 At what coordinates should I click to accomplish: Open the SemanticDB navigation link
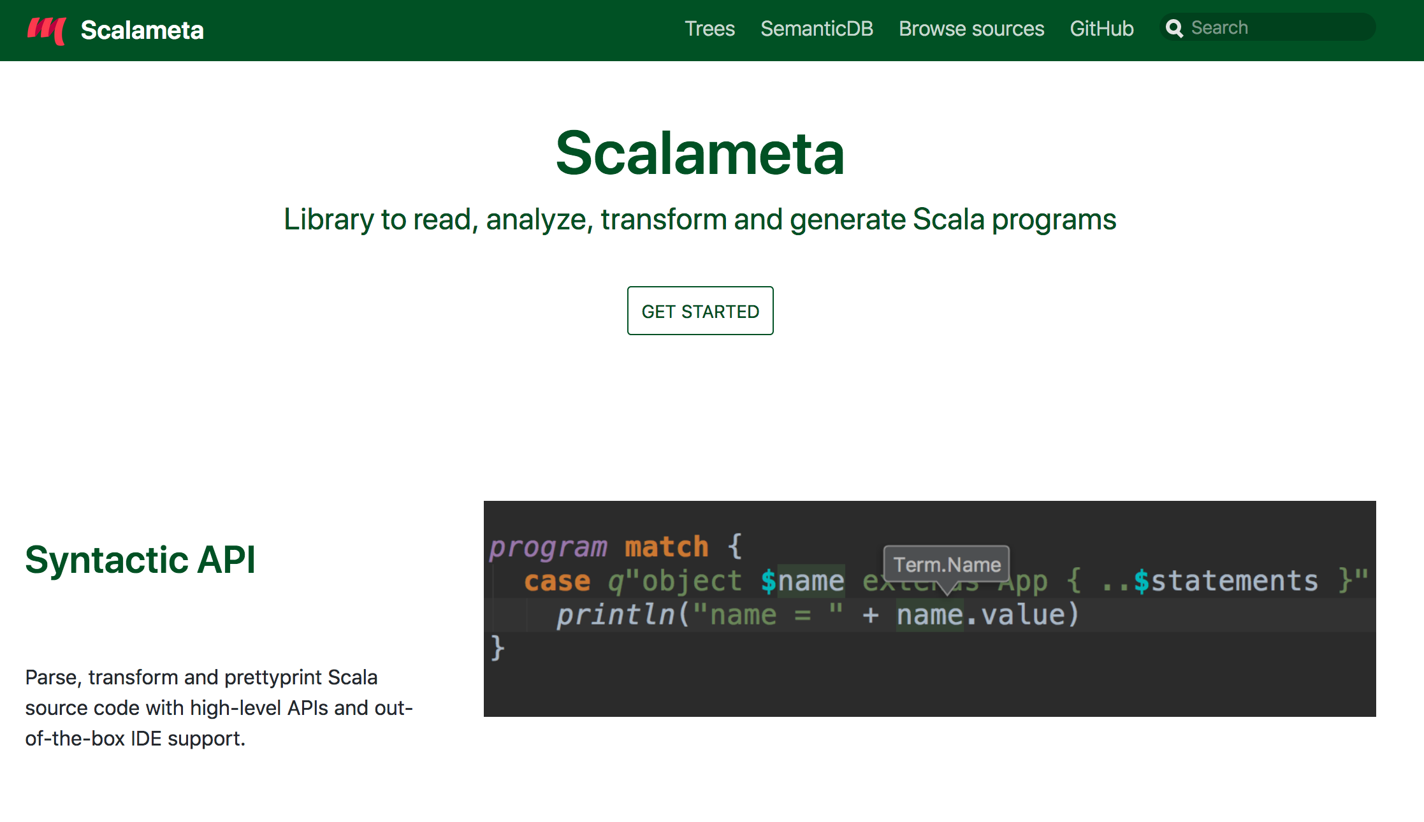817,29
